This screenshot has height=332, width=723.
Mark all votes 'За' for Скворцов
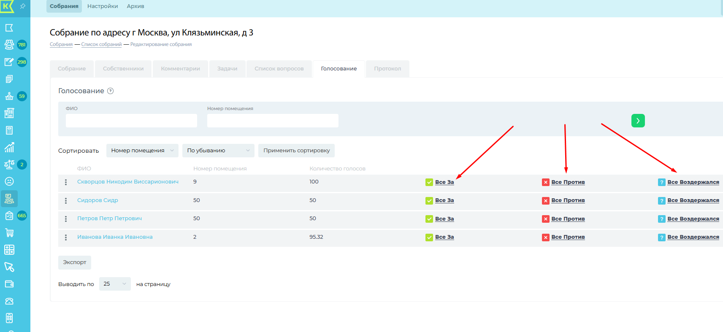click(x=444, y=182)
